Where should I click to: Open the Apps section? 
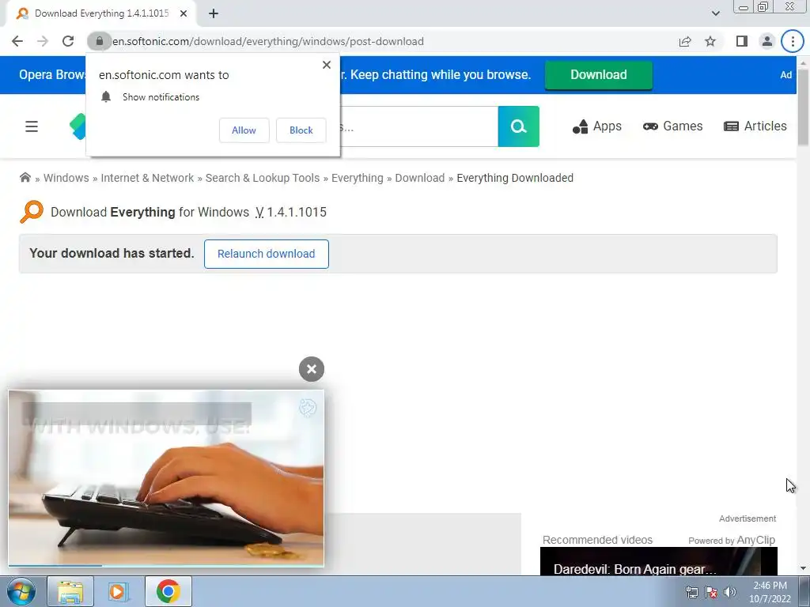[x=597, y=126]
